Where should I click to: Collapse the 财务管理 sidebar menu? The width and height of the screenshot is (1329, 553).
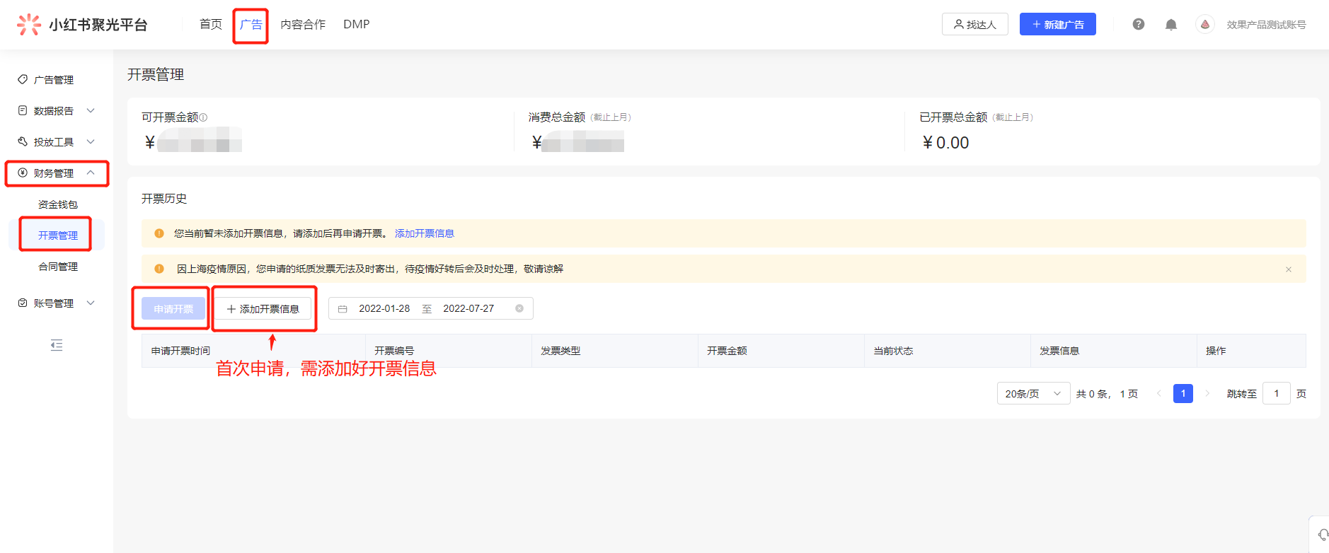pyautogui.click(x=57, y=173)
